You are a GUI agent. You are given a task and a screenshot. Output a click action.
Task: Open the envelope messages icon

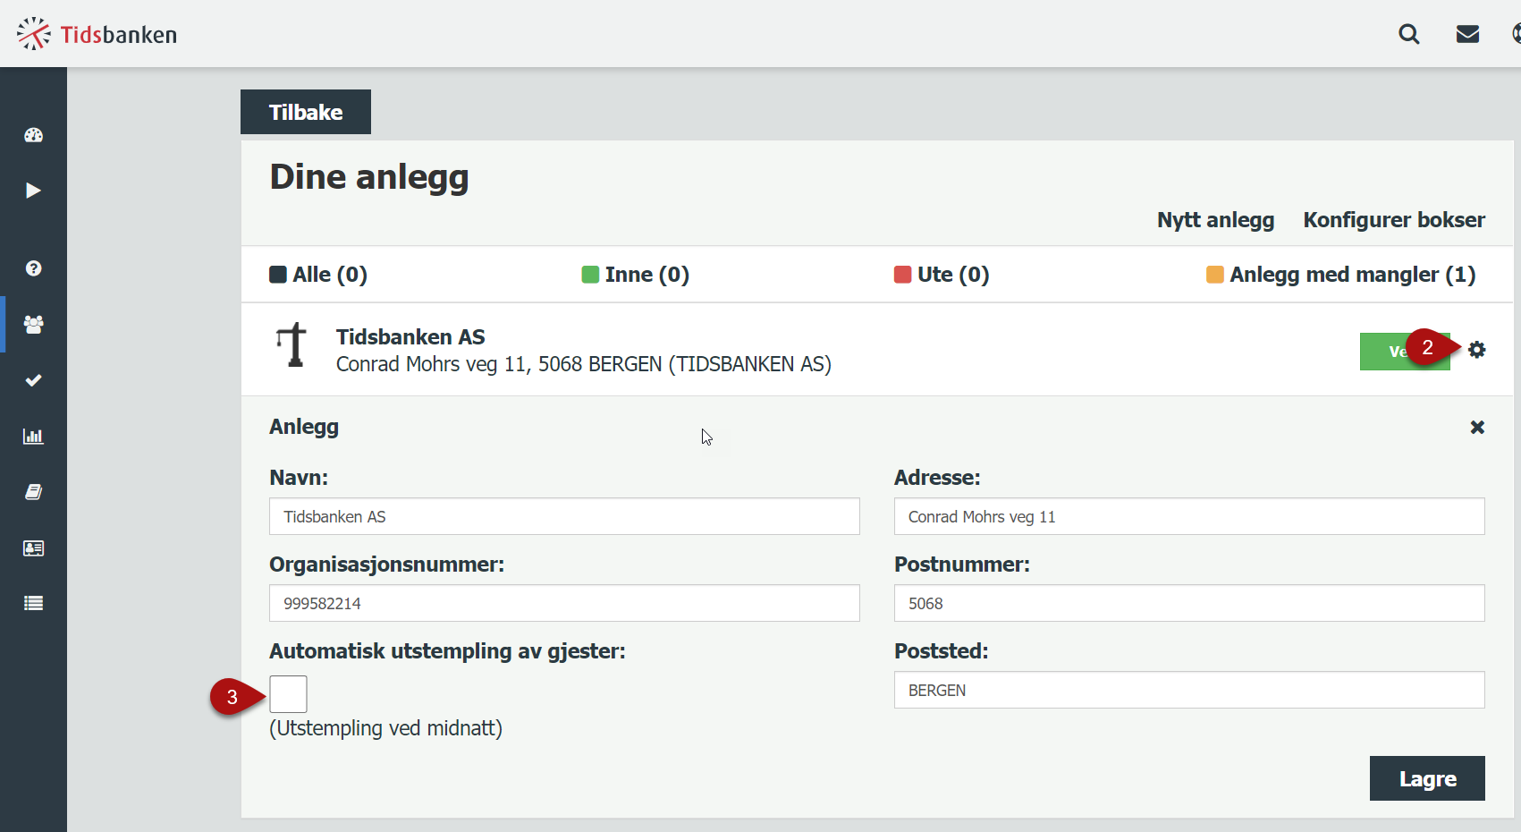[1467, 34]
